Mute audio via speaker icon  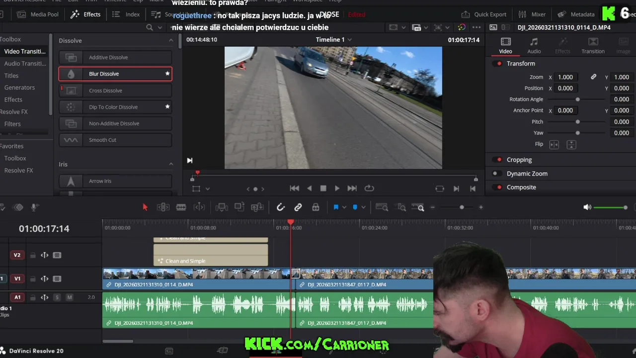point(587,207)
